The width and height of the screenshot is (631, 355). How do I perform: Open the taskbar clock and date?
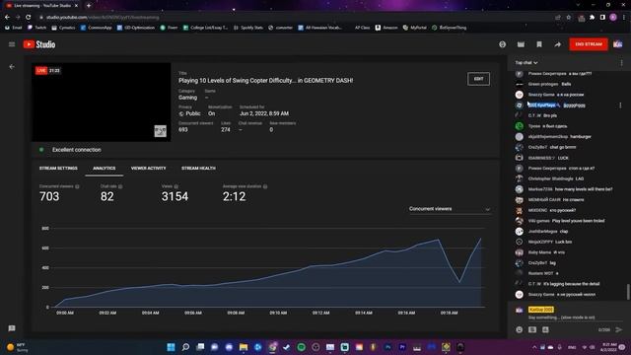pos(608,347)
